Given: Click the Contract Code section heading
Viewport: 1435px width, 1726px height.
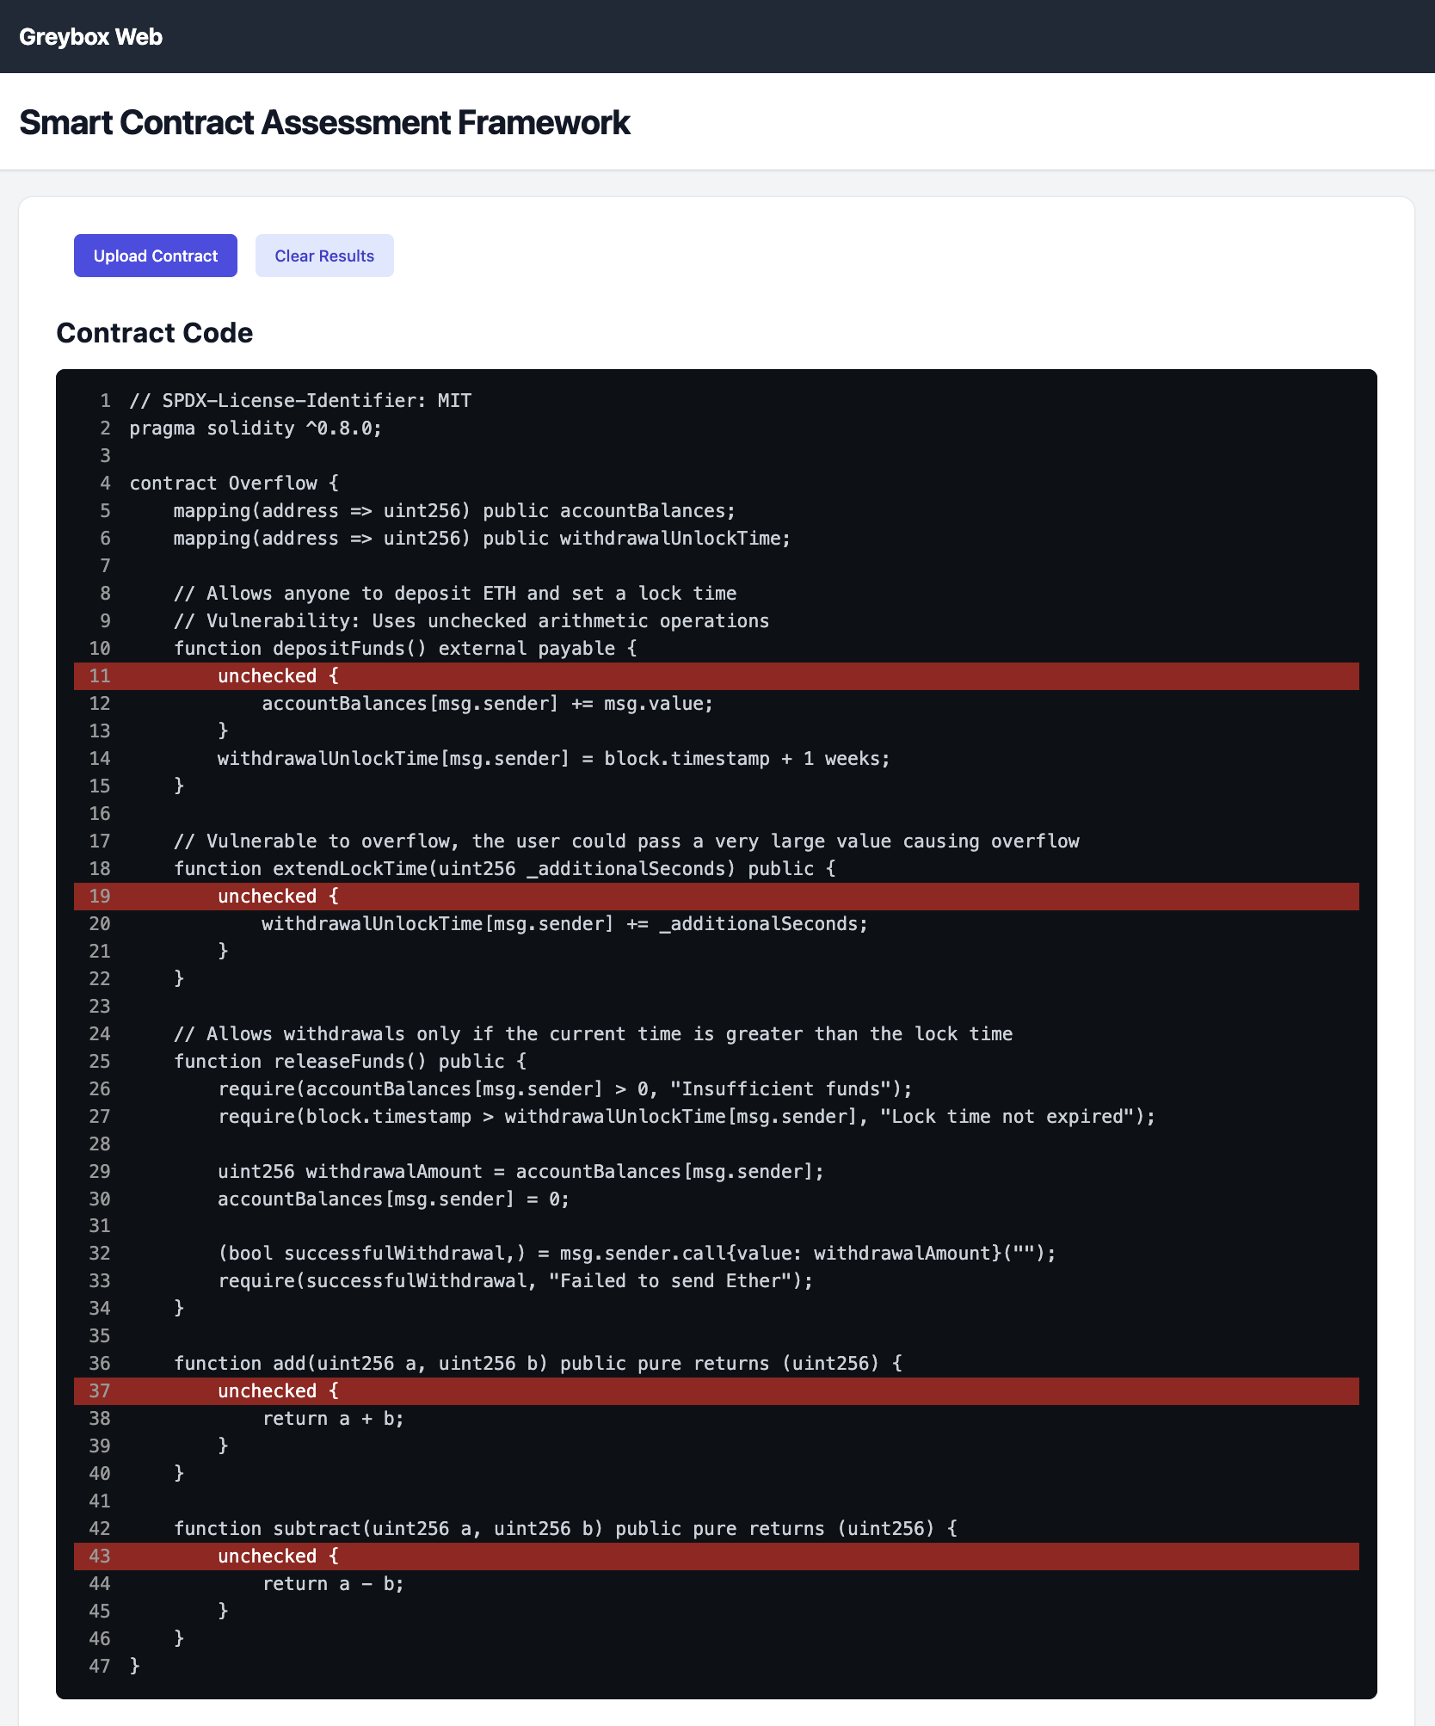Looking at the screenshot, I should 154,333.
